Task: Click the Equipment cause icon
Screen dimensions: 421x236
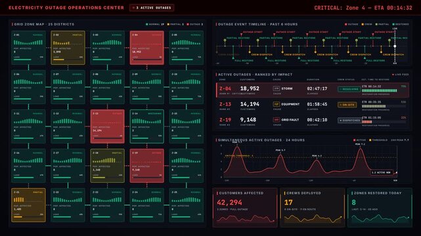Action: click(277, 104)
